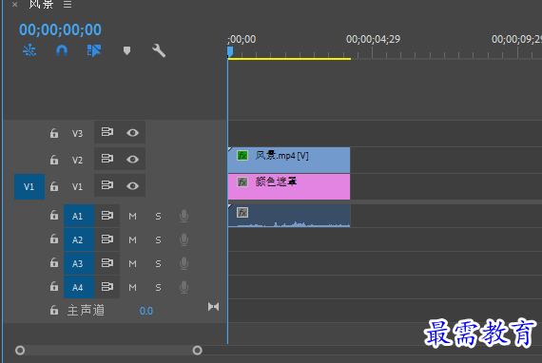Toggle lock on track V3
The height and width of the screenshot is (363, 542).
point(54,133)
